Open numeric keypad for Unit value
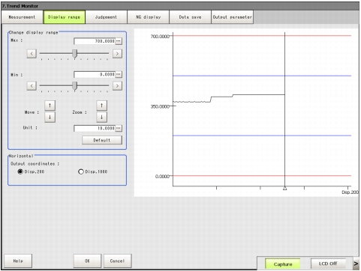This screenshot has height=271, width=361. point(119,128)
